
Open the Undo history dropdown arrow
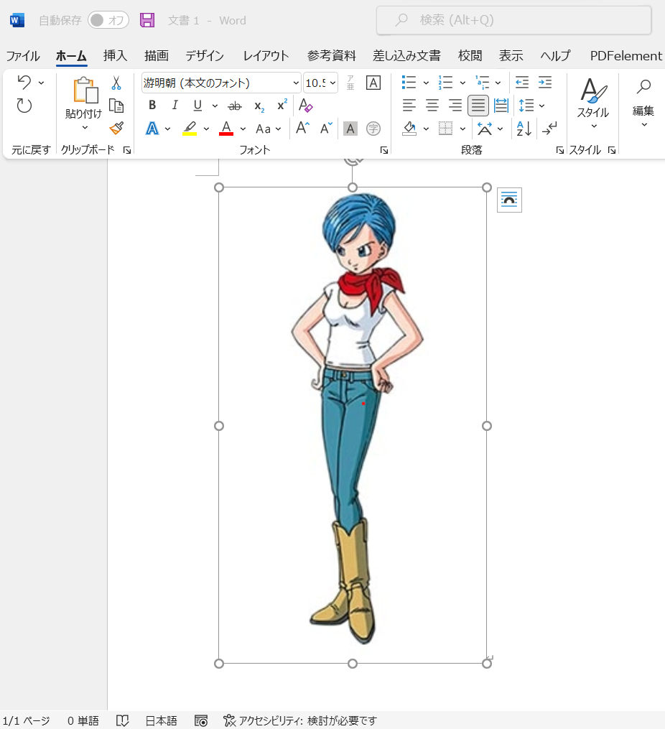pyautogui.click(x=42, y=83)
